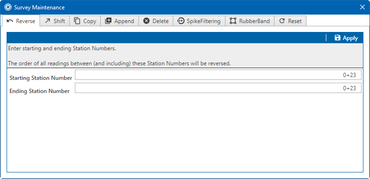Click the floppy disk save icon
Viewport: 370px width, 179px height.
(x=338, y=38)
